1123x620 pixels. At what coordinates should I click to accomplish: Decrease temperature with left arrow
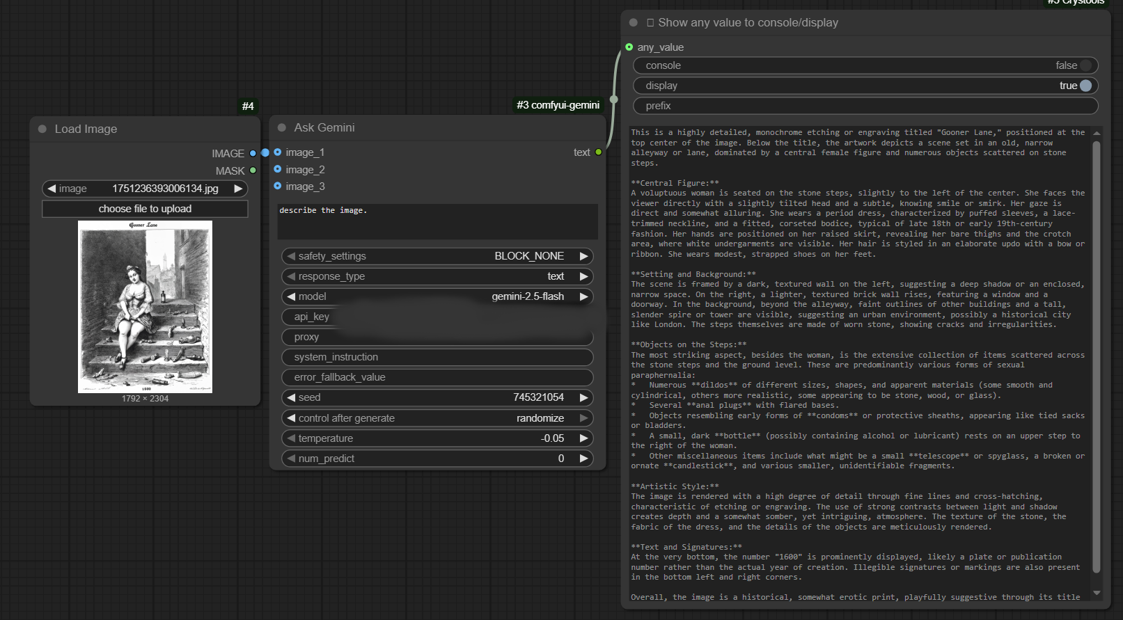(x=291, y=438)
